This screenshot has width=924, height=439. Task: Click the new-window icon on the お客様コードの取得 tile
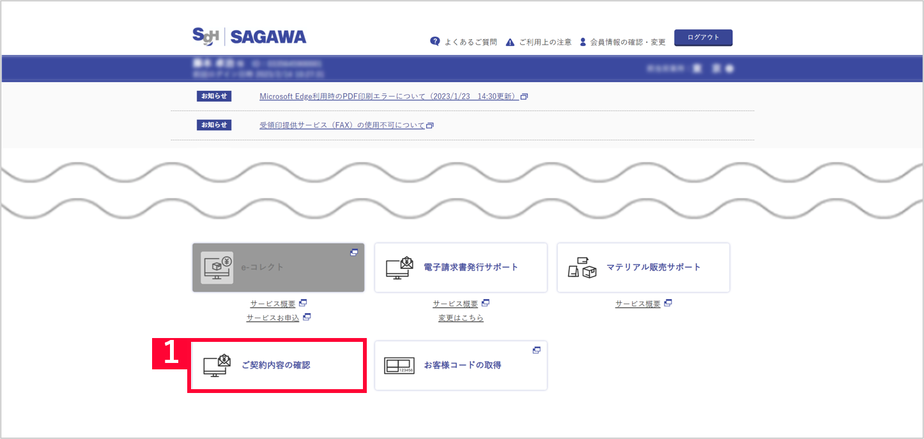[x=537, y=350]
